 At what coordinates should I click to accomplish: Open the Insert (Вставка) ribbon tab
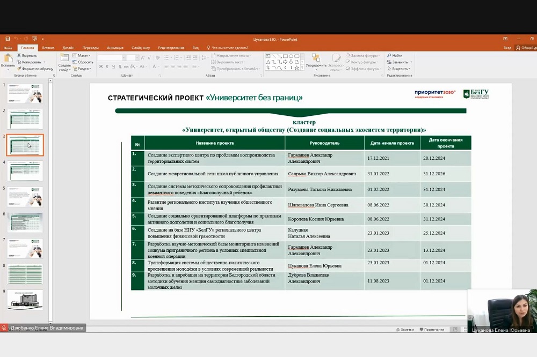pos(48,48)
